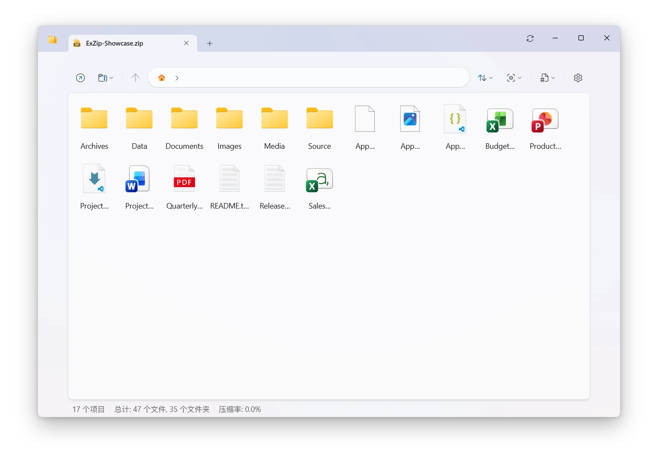This screenshot has height=467, width=658.
Task: Select the Budget Excel spreadsheet file
Action: click(500, 127)
